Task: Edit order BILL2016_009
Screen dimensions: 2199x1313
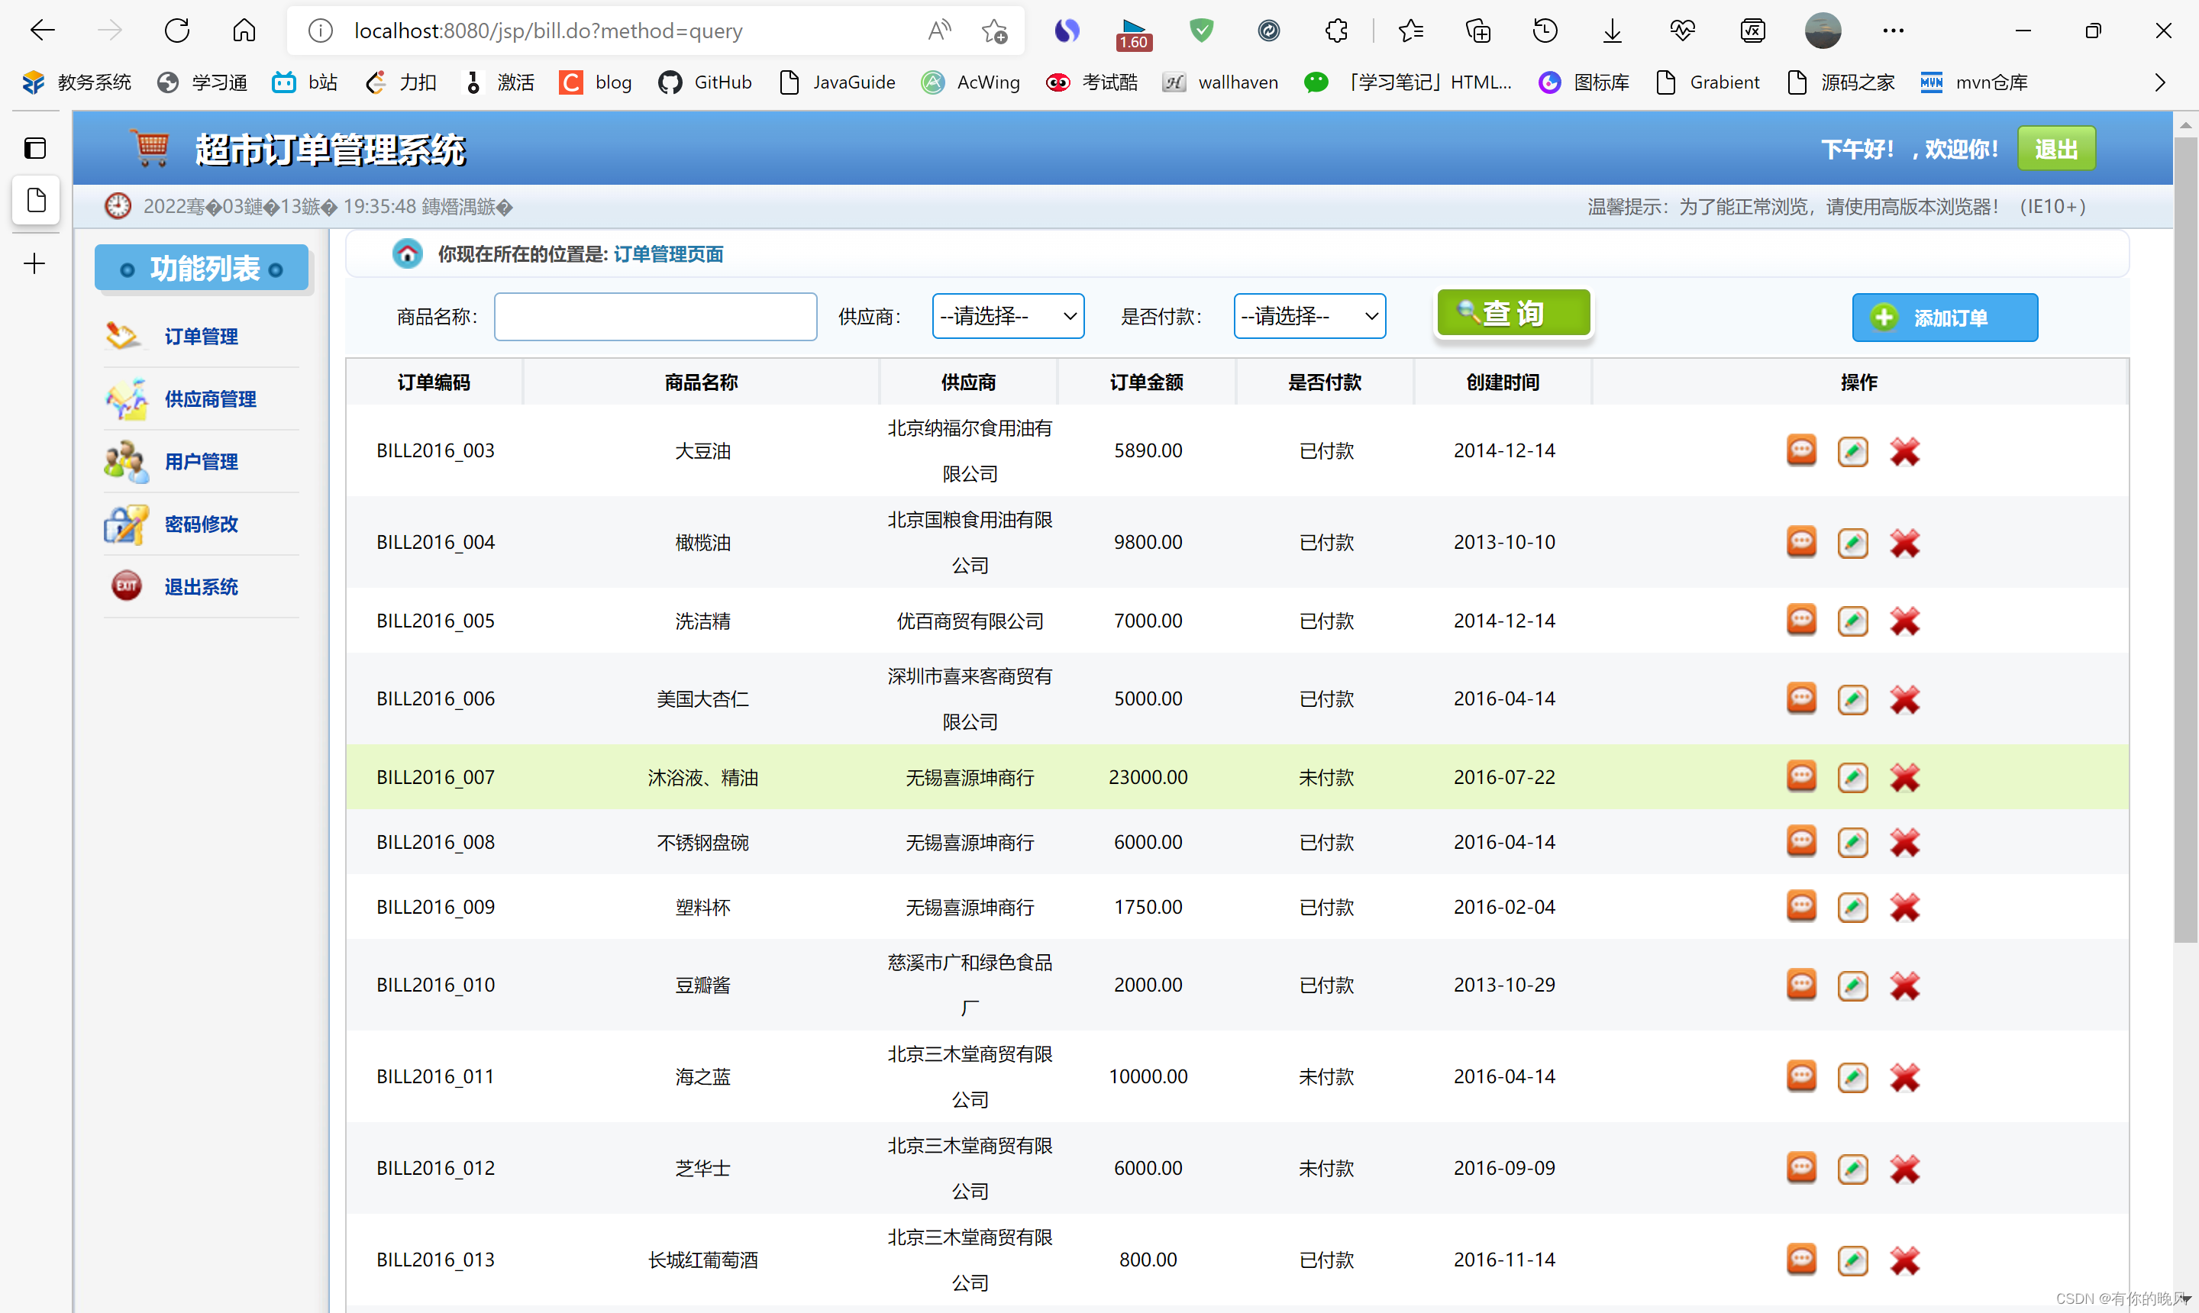Action: pos(1852,907)
